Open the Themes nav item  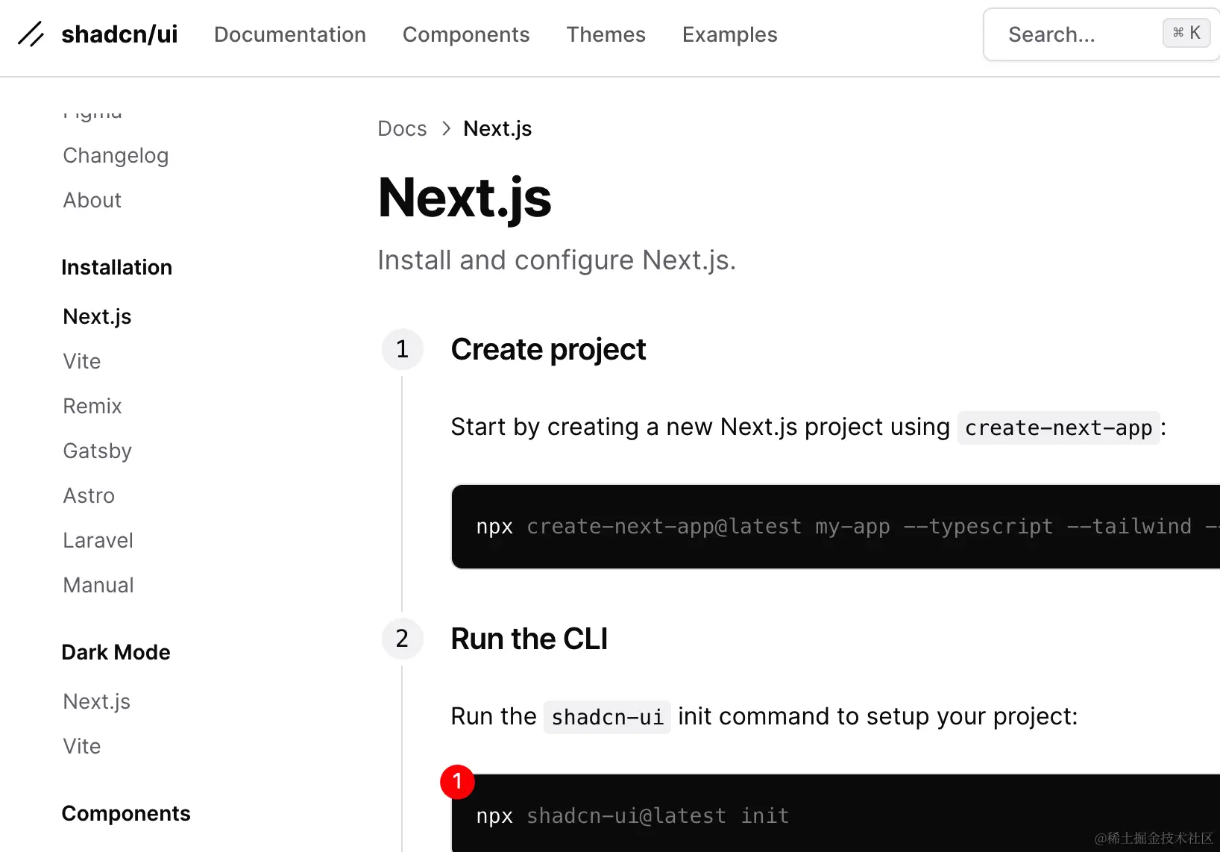606,34
